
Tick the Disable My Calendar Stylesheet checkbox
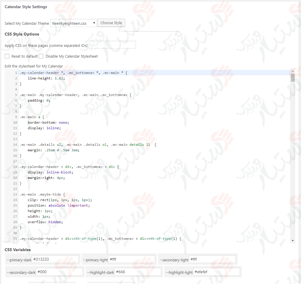pos(41,56)
